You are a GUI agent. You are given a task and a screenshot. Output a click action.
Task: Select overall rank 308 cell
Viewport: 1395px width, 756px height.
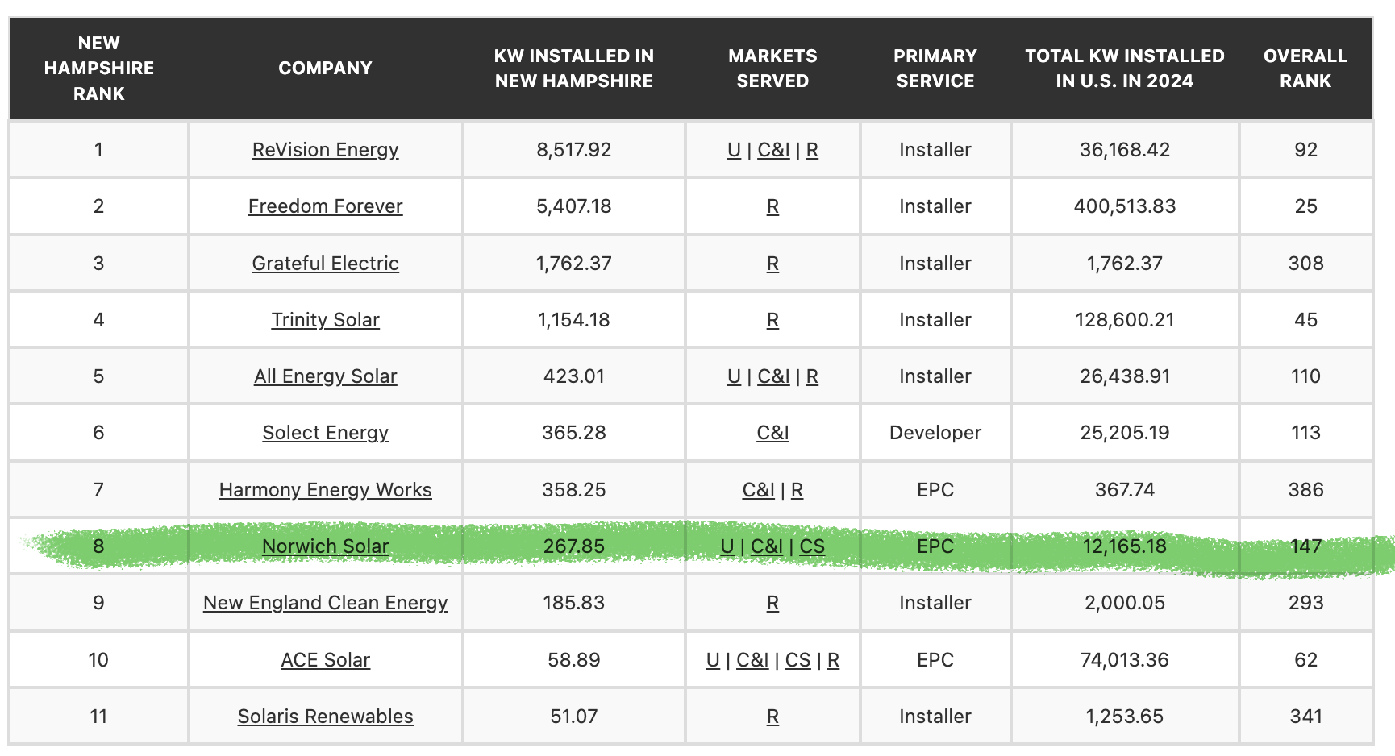click(1305, 264)
